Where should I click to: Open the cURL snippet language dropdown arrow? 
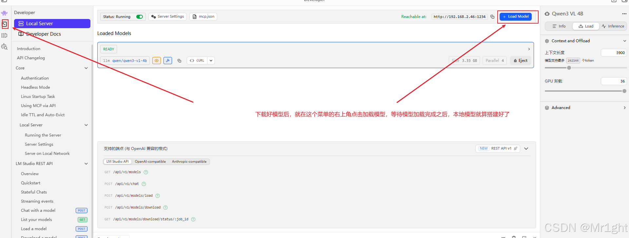pos(211,61)
